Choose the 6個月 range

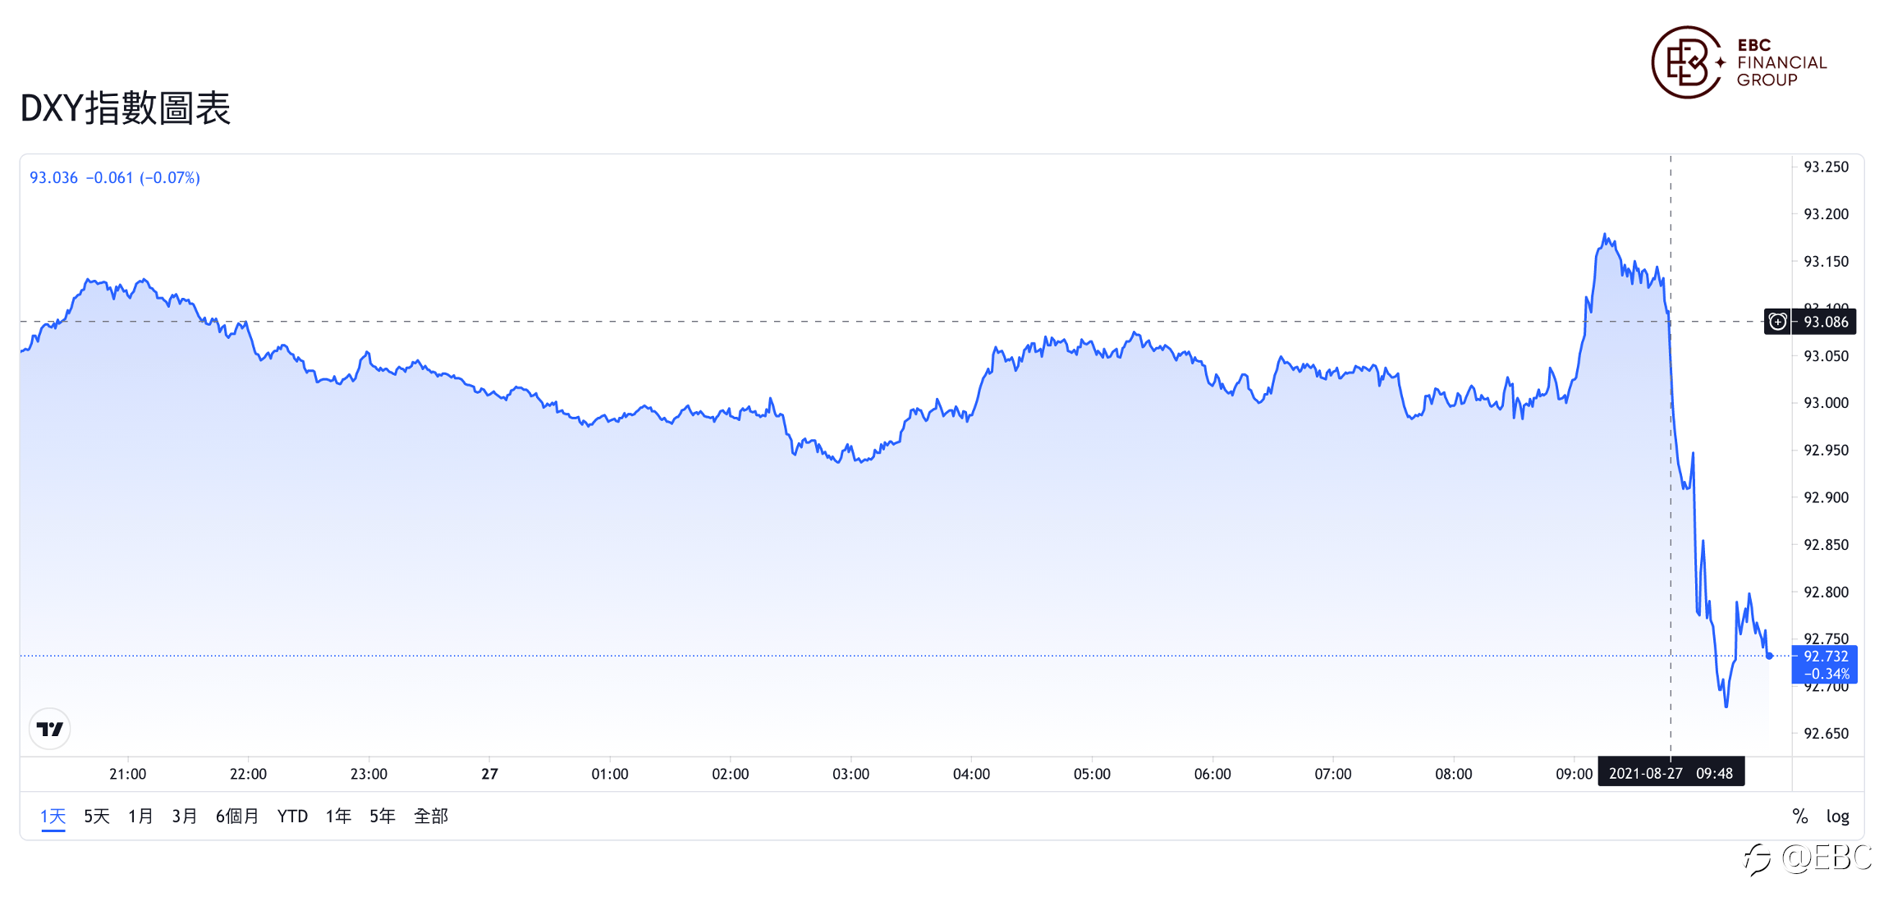click(x=237, y=817)
